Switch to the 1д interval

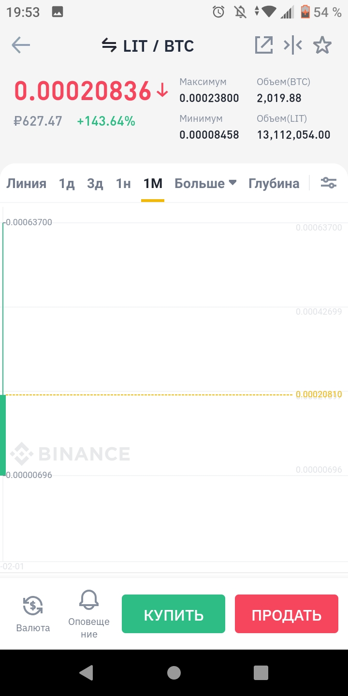pyautogui.click(x=67, y=184)
